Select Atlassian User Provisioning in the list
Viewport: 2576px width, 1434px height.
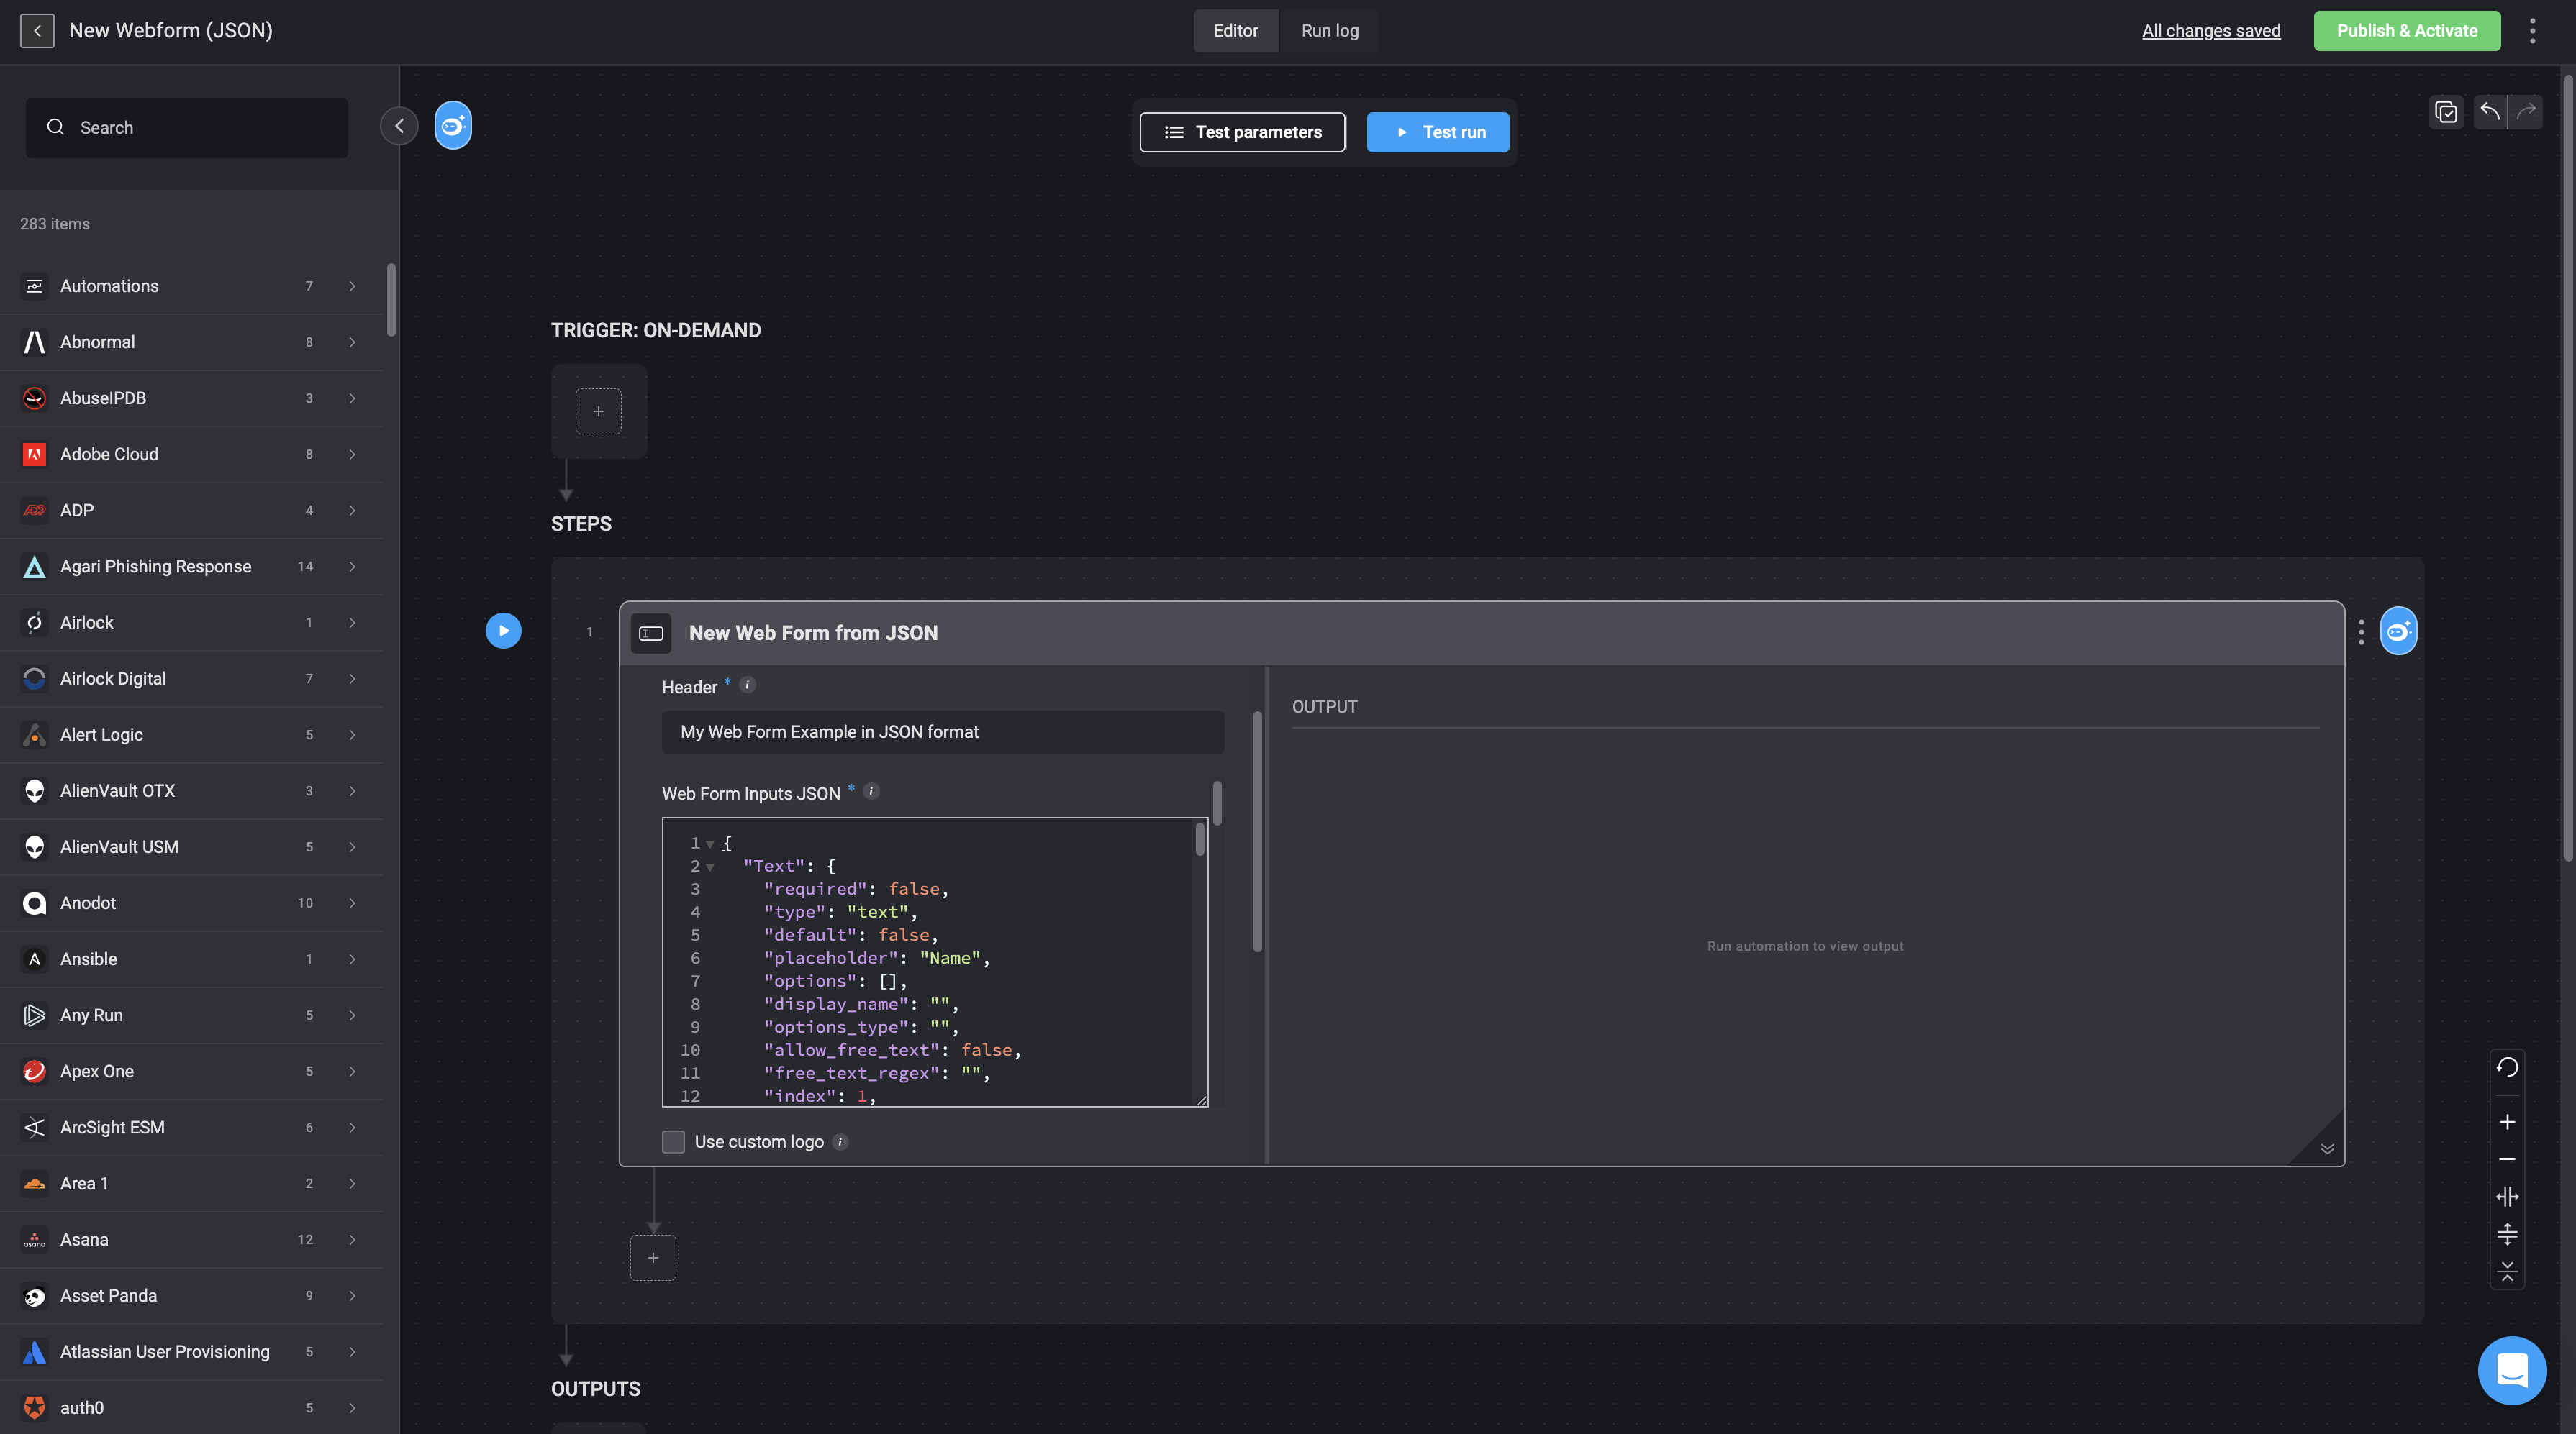click(x=191, y=1352)
